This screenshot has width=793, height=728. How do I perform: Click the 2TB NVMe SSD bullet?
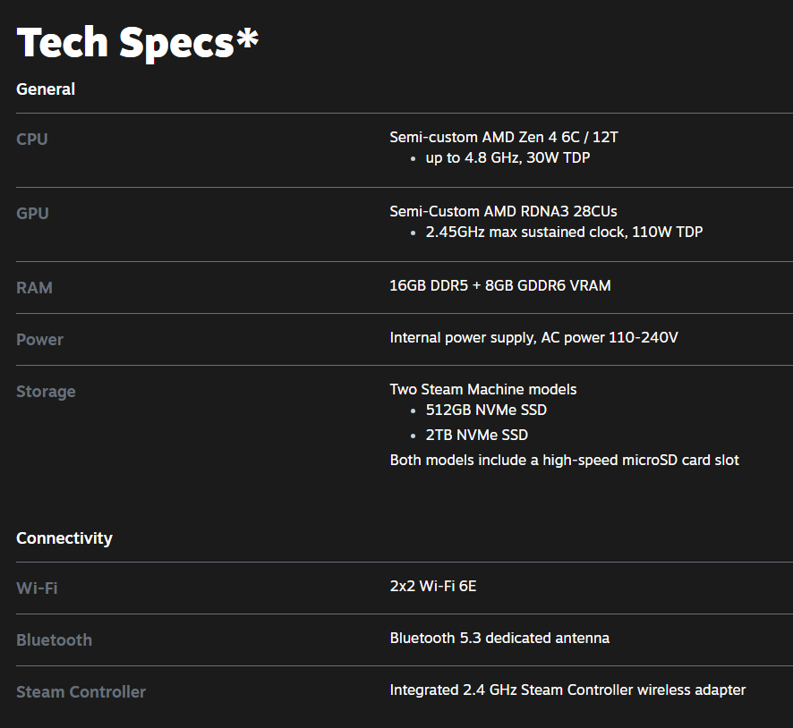pos(476,436)
